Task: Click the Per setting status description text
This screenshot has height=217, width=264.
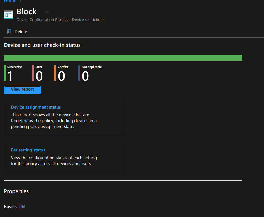Action: pos(54,161)
